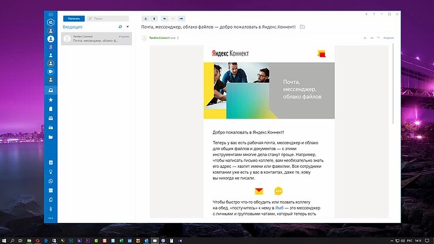Open the files/documents icon in sidebar
The image size is (434, 244).
pos(50,199)
